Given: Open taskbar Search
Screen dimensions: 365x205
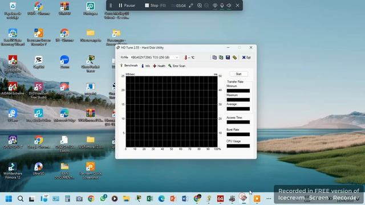Looking at the screenshot, I should 21,199.
